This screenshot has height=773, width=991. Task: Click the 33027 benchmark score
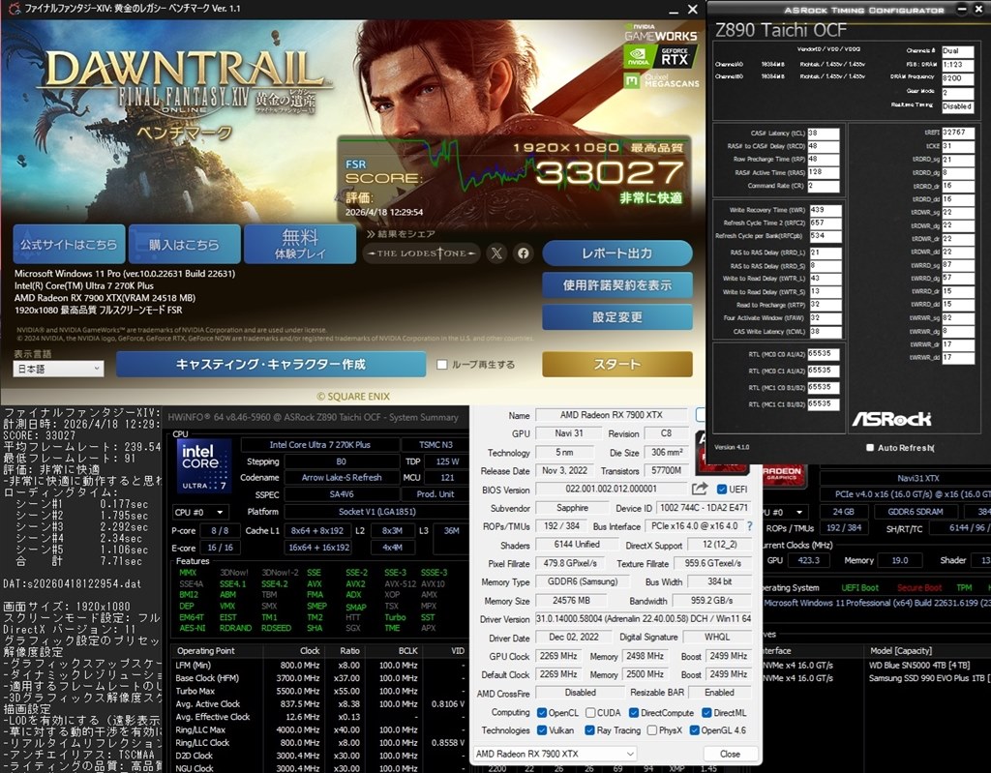pyautogui.click(x=610, y=172)
